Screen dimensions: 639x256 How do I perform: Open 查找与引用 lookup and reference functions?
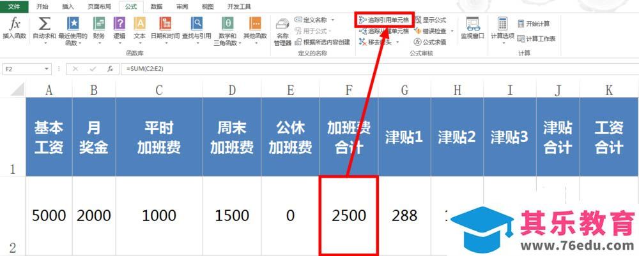click(x=196, y=31)
